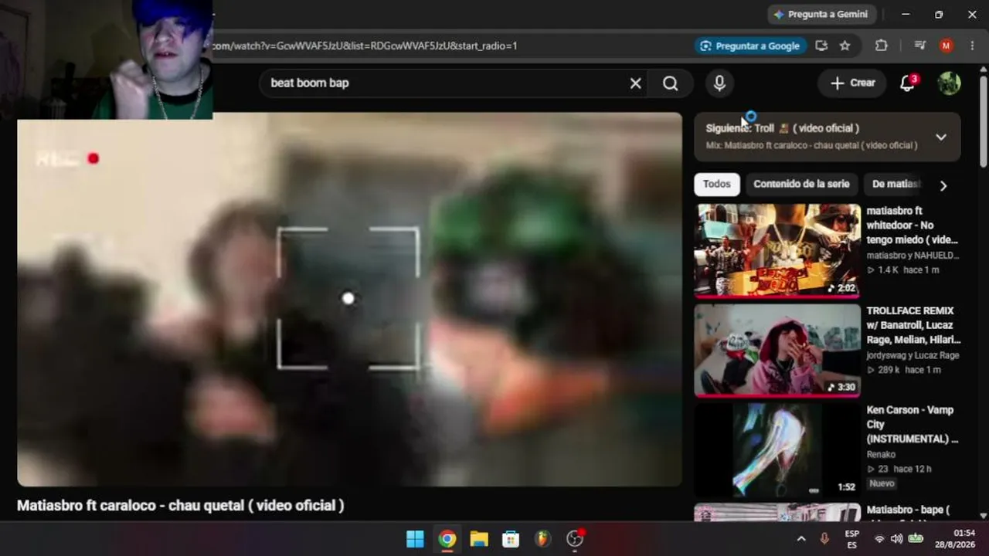Start voice search with the microphone icon

[x=719, y=83]
